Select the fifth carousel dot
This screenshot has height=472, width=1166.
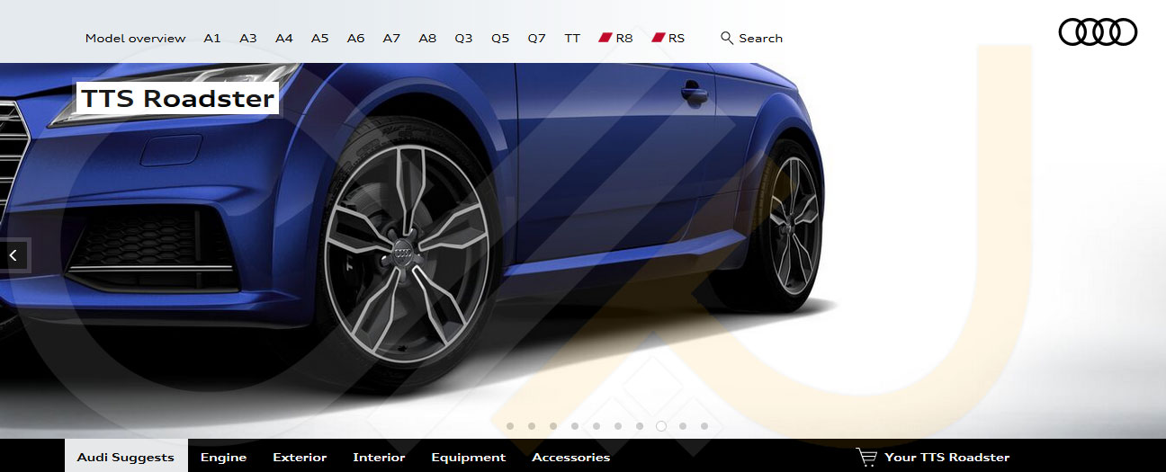pyautogui.click(x=596, y=426)
